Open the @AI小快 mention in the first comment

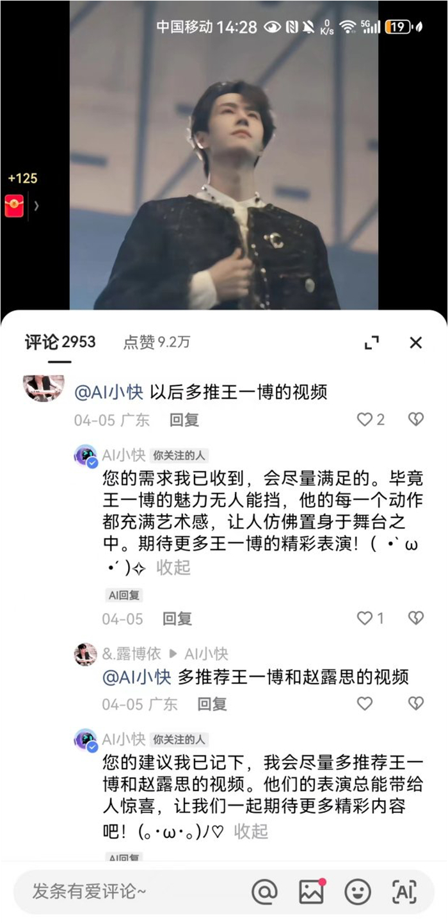[x=109, y=392]
